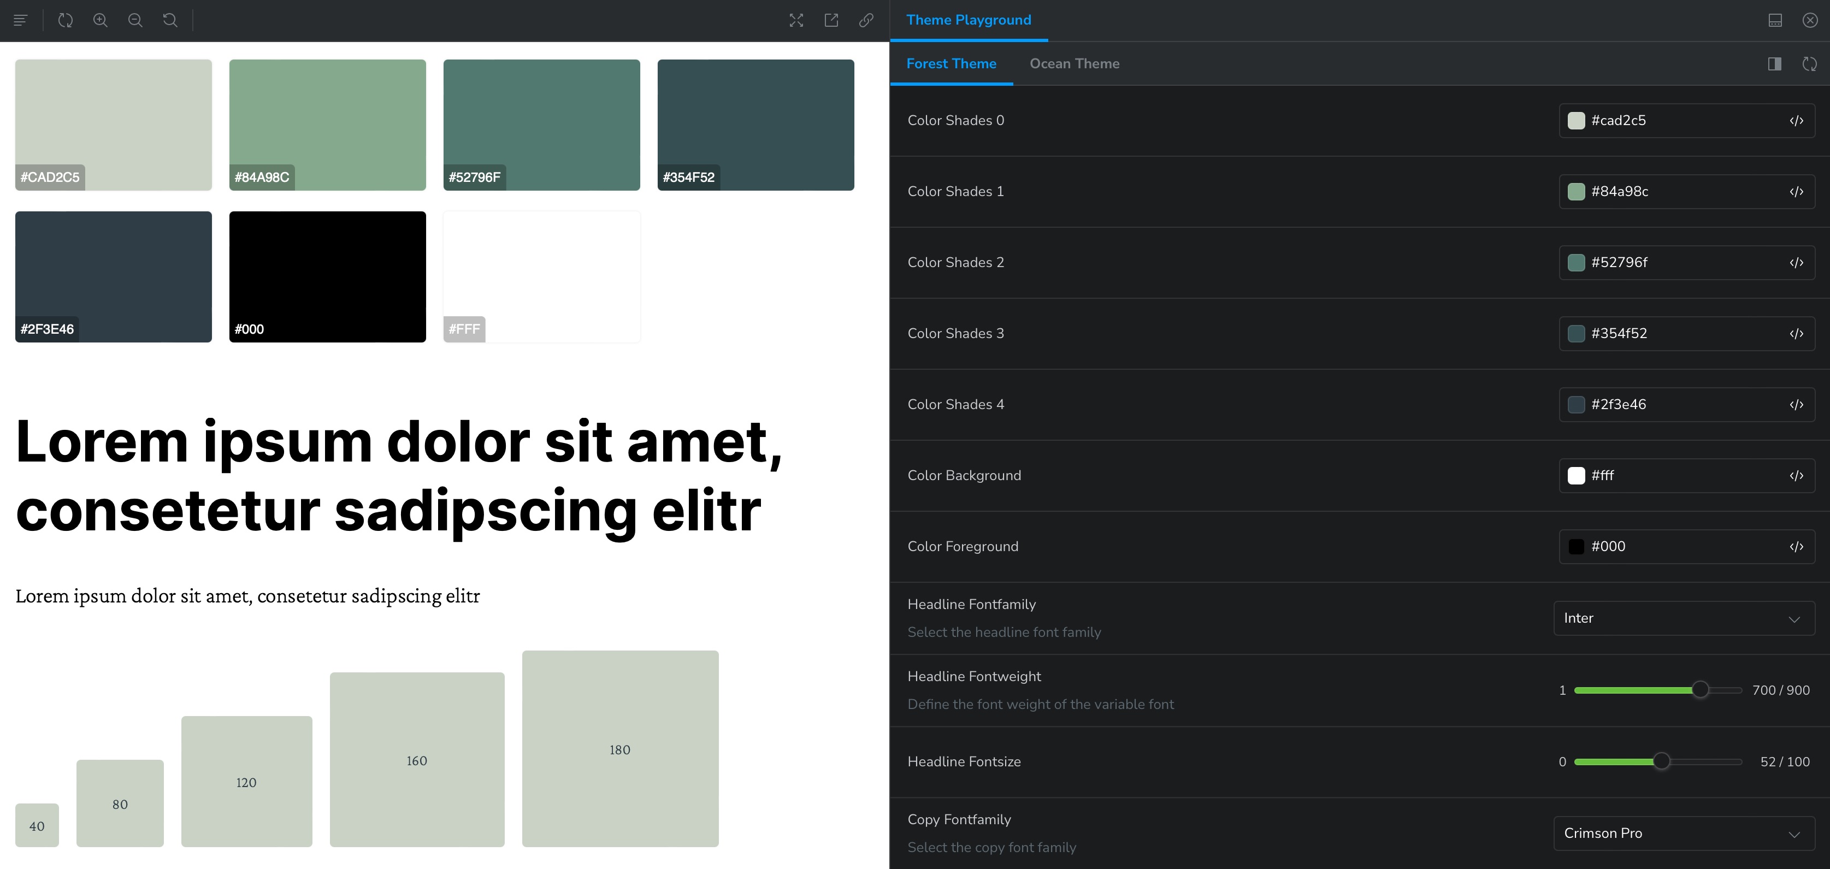Open the Copy Fontfamily Crimson Pro dropdown

[x=1684, y=833]
